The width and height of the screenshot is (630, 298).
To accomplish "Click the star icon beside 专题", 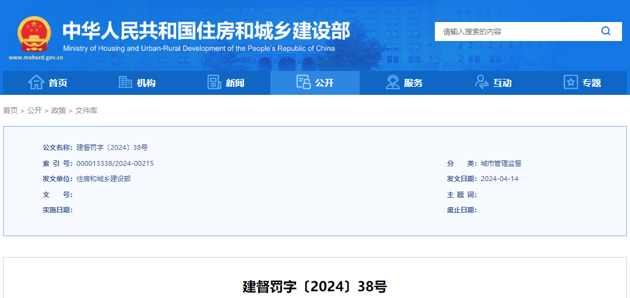I will [571, 83].
